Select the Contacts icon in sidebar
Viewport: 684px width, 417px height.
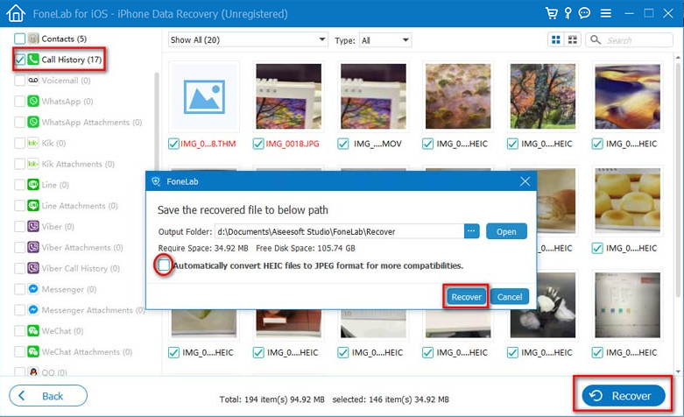[x=33, y=39]
